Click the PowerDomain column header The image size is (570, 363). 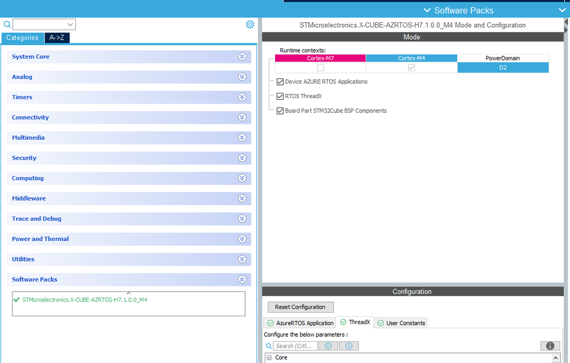pos(503,58)
